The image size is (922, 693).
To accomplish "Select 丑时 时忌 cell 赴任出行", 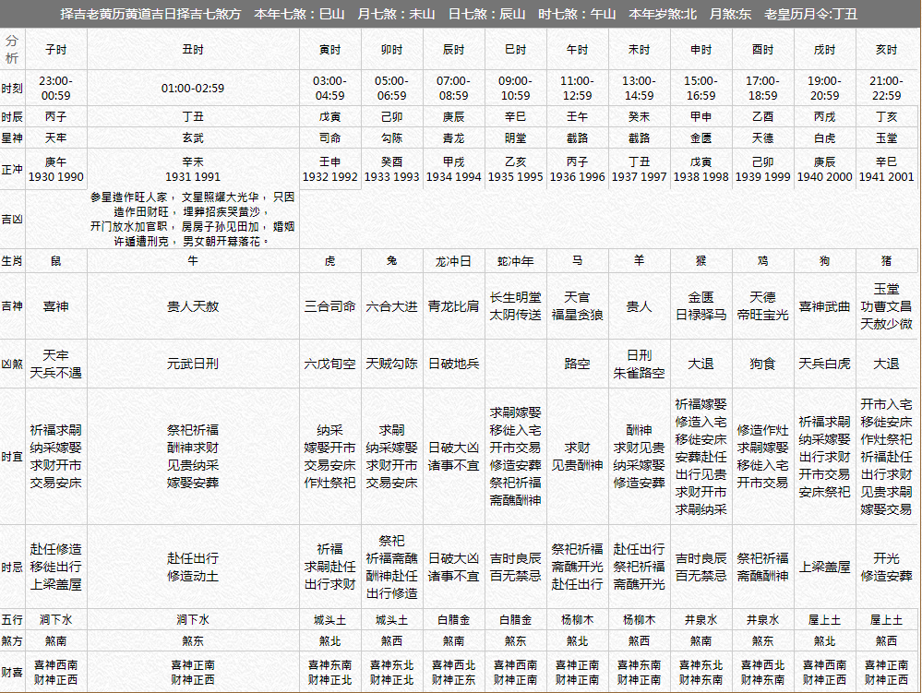I will [x=193, y=568].
